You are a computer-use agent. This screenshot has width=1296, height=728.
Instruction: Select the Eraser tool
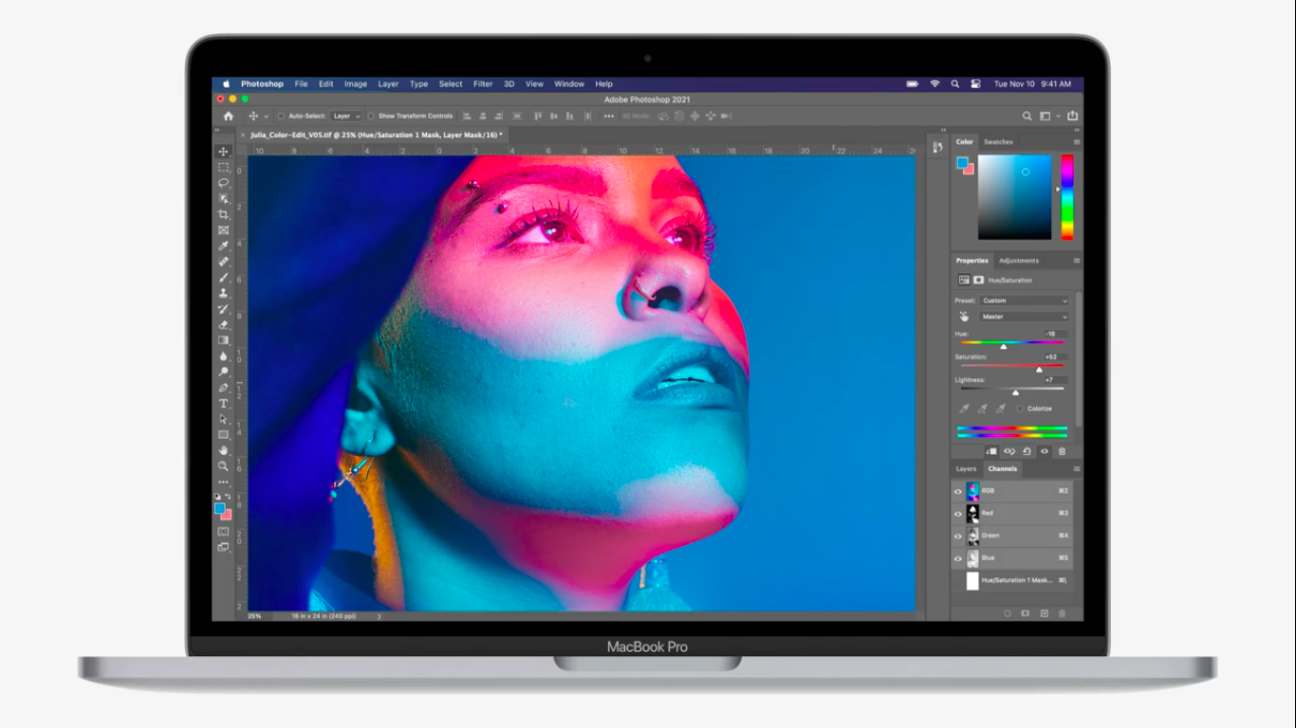[224, 324]
